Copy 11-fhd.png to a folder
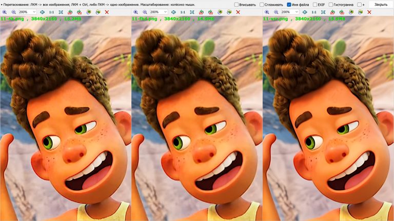The image size is (394, 221). pyautogui.click(x=229, y=12)
